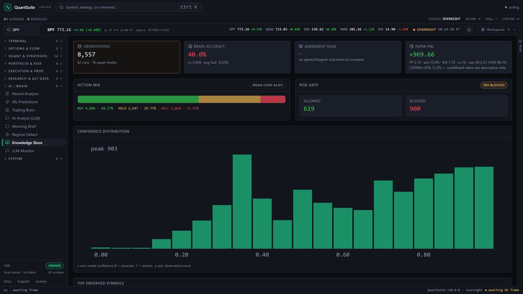The width and height of the screenshot is (523, 294).
Task: Click the AI Analyst chat icon
Action: 7,118
